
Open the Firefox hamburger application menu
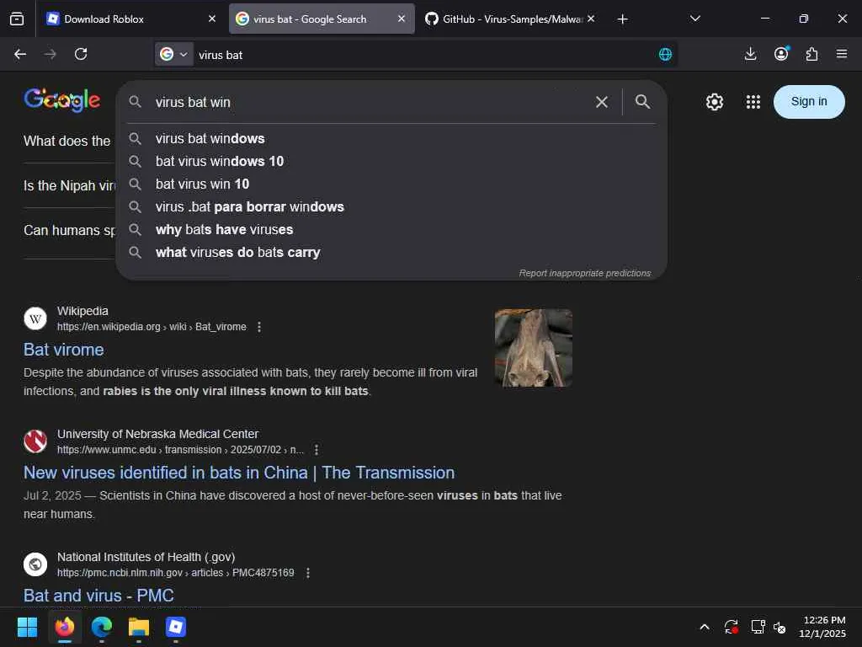click(842, 54)
